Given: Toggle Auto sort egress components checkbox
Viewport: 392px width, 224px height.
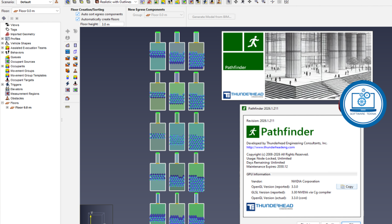Looking at the screenshot, I should pyautogui.click(x=78, y=14).
